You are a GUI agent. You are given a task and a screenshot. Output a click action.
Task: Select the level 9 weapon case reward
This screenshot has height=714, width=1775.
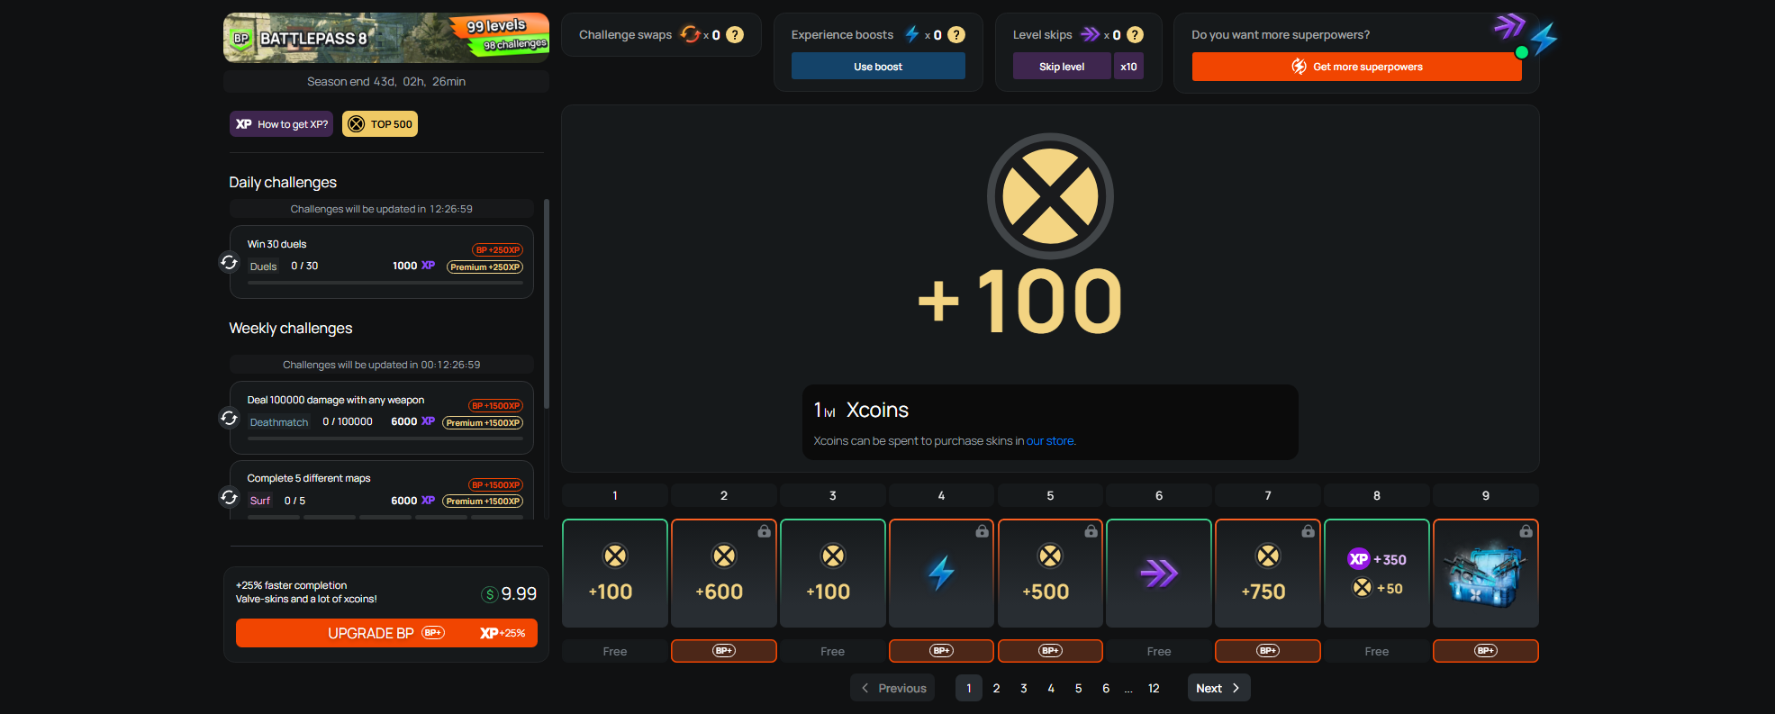(x=1485, y=574)
